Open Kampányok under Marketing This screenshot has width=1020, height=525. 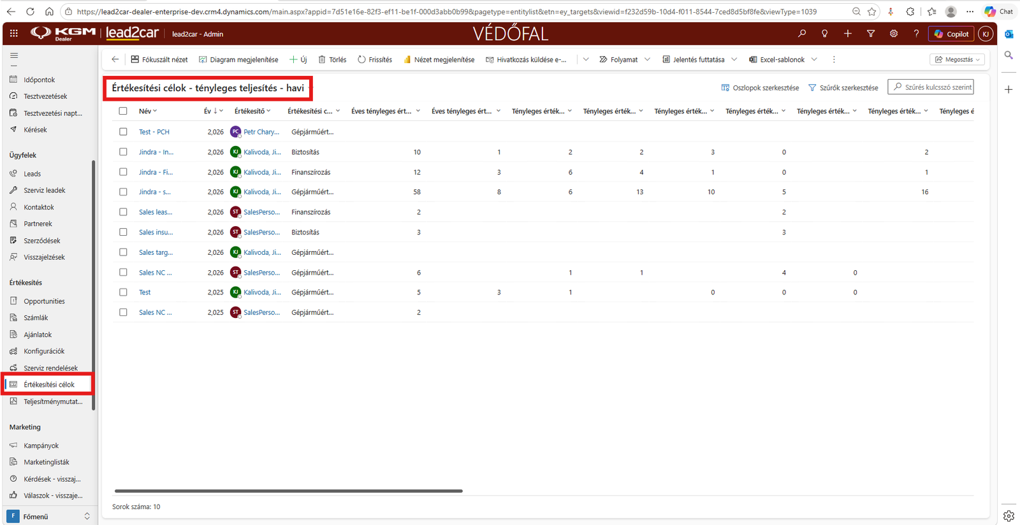pos(41,445)
